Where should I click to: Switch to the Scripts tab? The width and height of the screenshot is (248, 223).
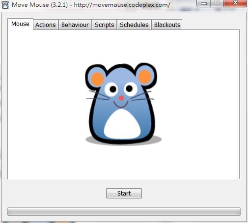(x=105, y=25)
